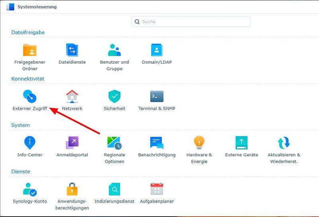Open the Sicherheit shield icon

pyautogui.click(x=114, y=96)
